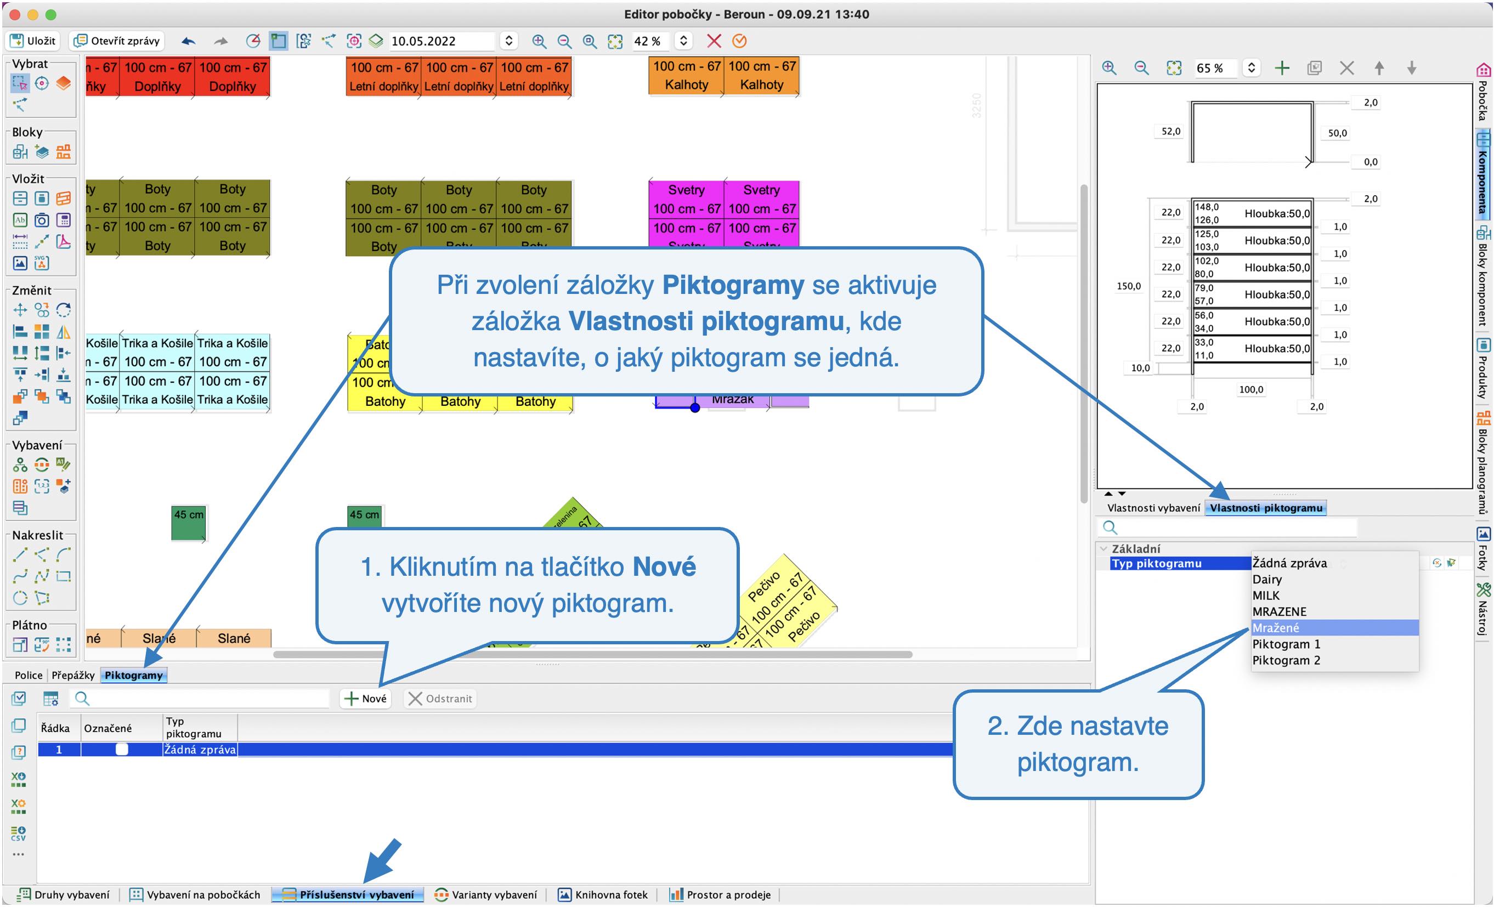Switch to the Police tab
The image size is (1494, 907).
click(x=29, y=675)
